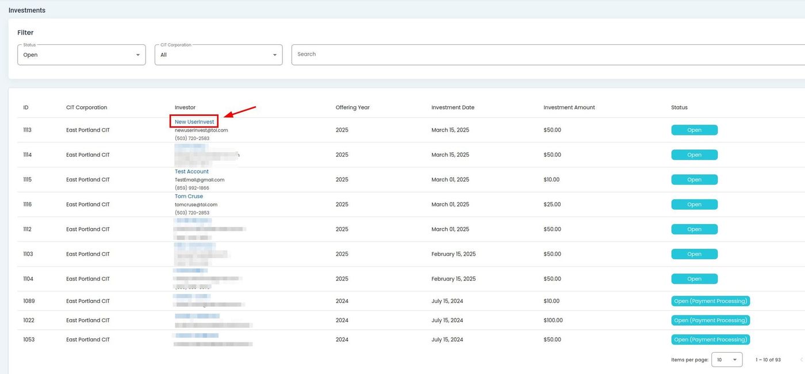Click the Offering Year column header
The width and height of the screenshot is (805, 374).
[x=352, y=107]
